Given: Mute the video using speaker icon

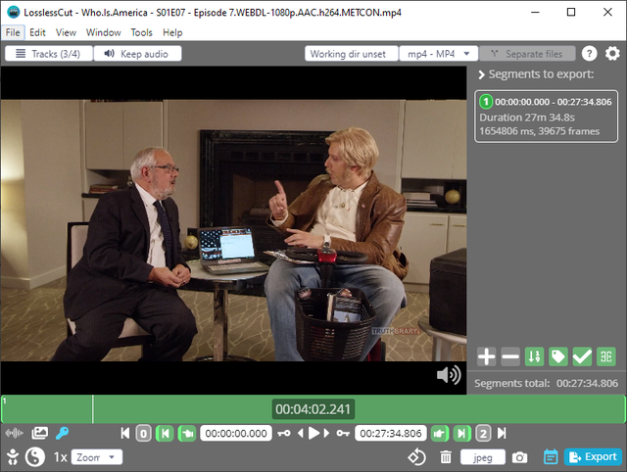Looking at the screenshot, I should pos(449,375).
